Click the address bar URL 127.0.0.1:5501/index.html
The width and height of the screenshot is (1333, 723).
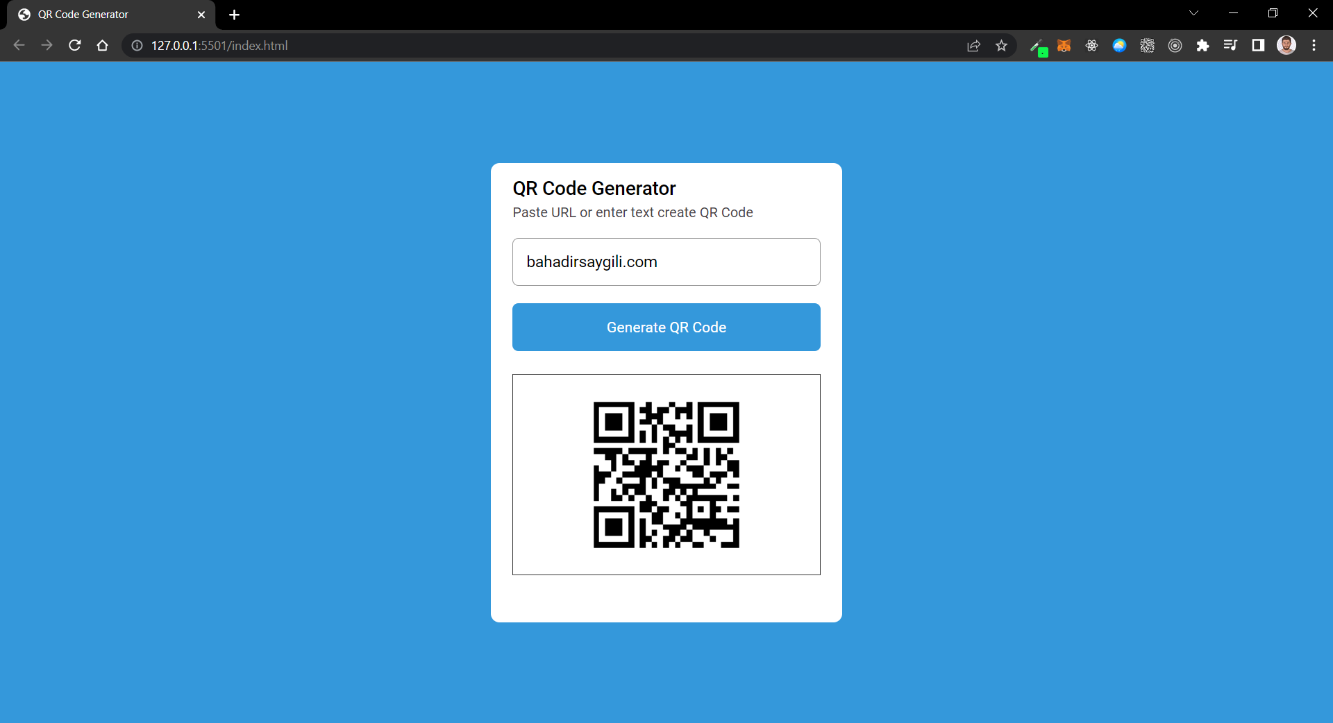(219, 46)
